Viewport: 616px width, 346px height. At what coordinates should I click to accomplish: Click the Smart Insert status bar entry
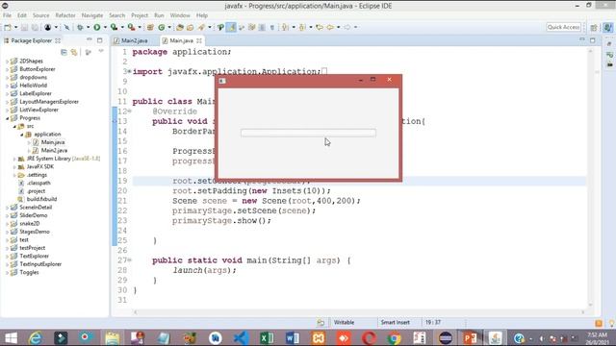click(395, 323)
